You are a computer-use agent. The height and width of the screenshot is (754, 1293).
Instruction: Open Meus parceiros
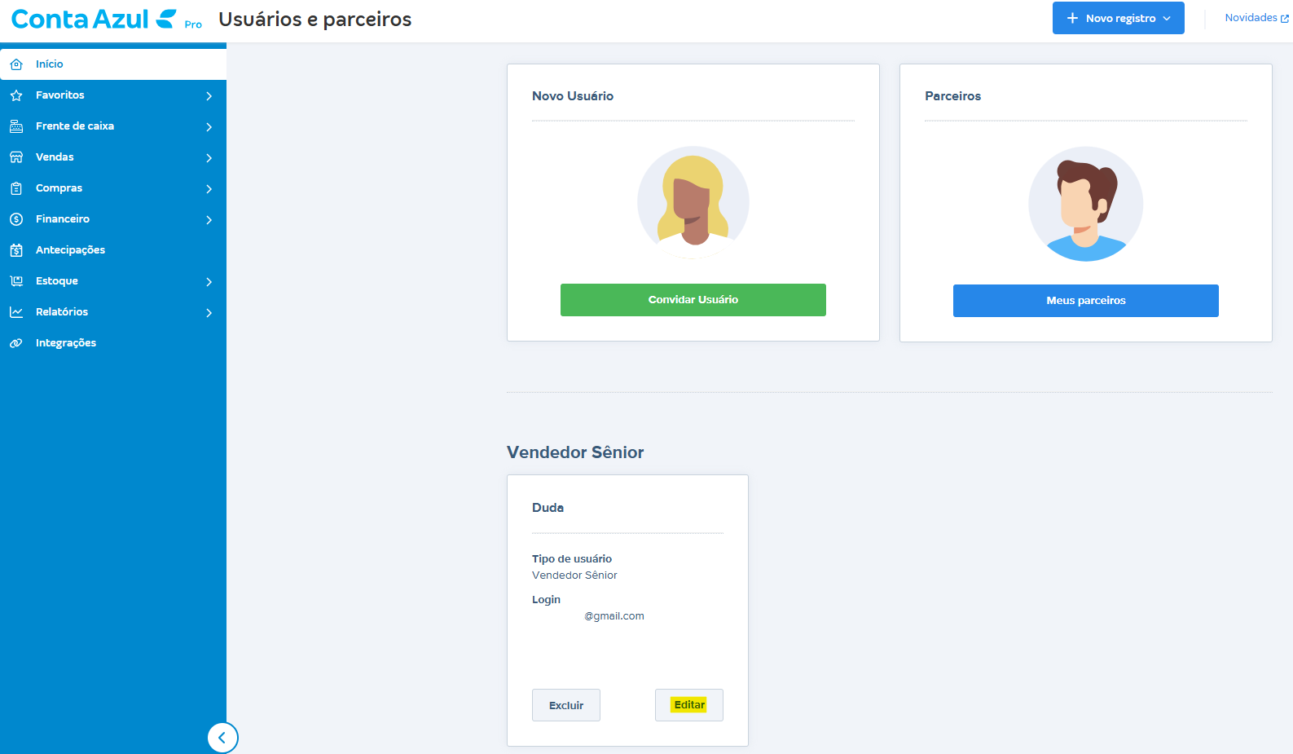(1085, 301)
